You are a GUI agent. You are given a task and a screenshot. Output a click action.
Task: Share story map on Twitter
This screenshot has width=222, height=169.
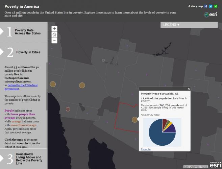point(211,6)
